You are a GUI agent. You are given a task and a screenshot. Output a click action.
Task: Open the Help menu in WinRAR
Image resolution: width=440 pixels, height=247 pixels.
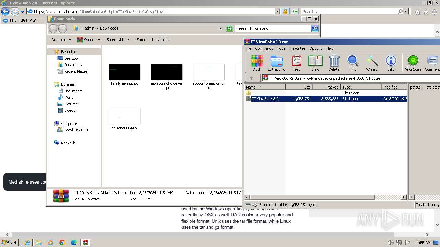(x=330, y=48)
